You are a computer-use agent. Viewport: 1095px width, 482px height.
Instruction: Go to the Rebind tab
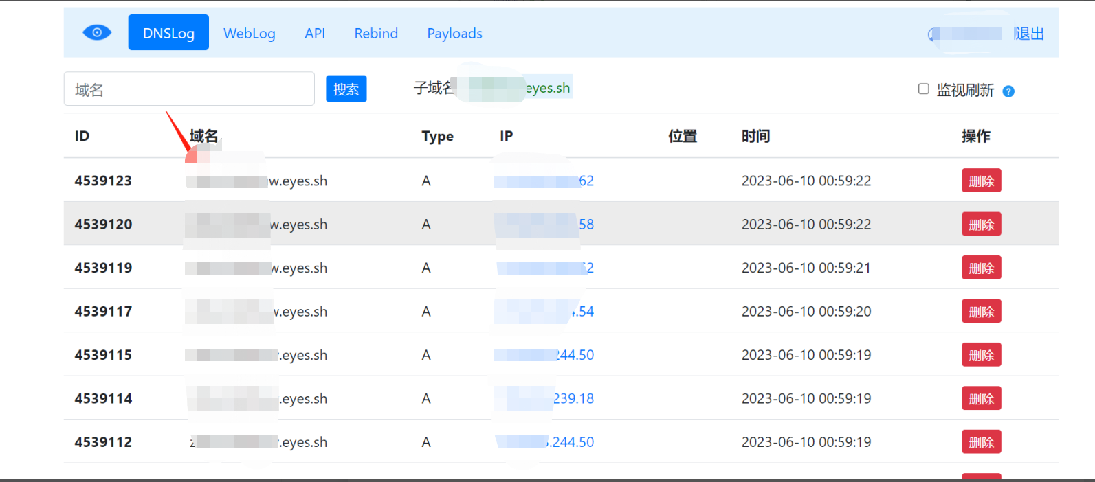click(376, 33)
